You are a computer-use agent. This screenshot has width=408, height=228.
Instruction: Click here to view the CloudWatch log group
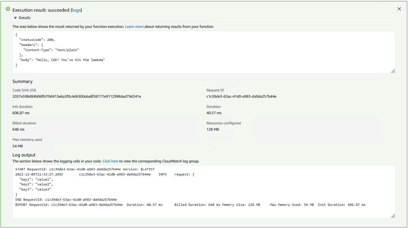pyautogui.click(x=110, y=161)
